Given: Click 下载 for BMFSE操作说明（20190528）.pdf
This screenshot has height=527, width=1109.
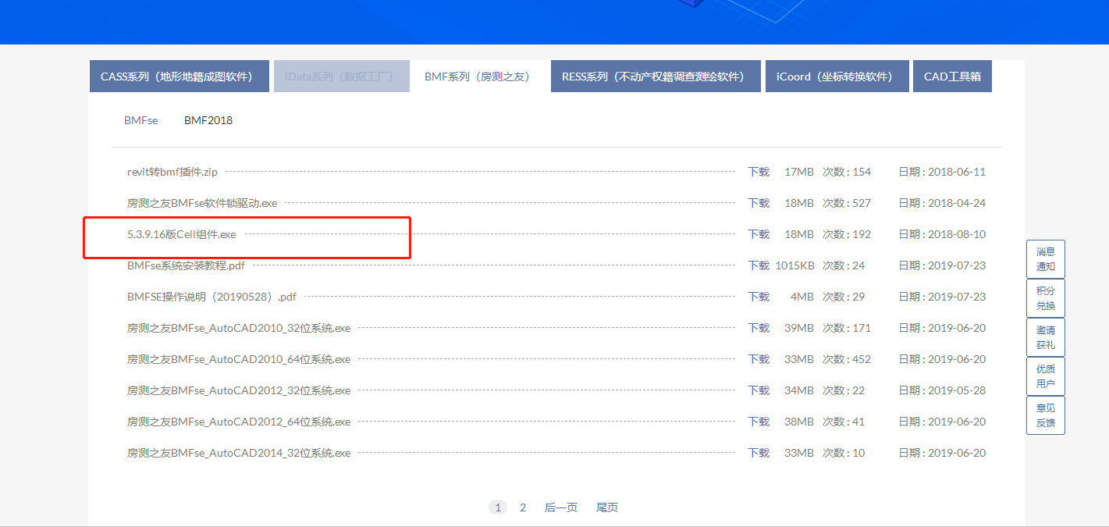Looking at the screenshot, I should pyautogui.click(x=759, y=297).
